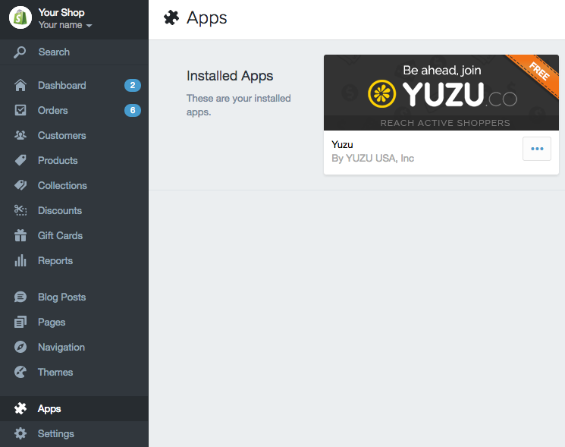Click the Search magnifier icon
The height and width of the screenshot is (447, 565).
[20, 52]
